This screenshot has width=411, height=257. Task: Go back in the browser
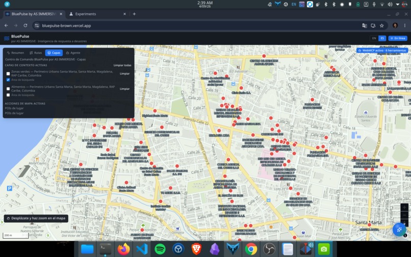click(x=6, y=25)
